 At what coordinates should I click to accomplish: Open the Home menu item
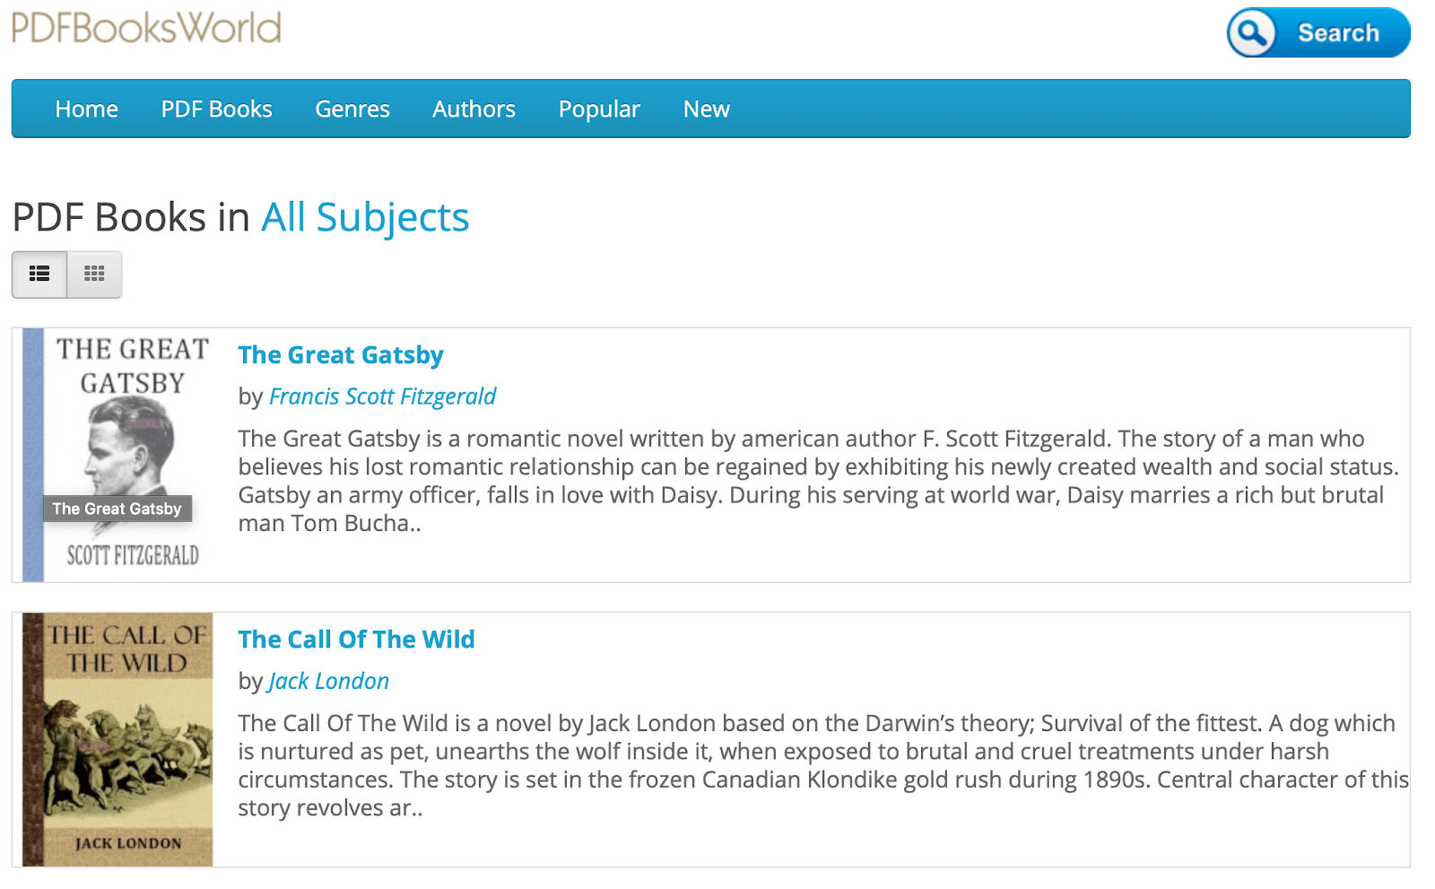[87, 109]
